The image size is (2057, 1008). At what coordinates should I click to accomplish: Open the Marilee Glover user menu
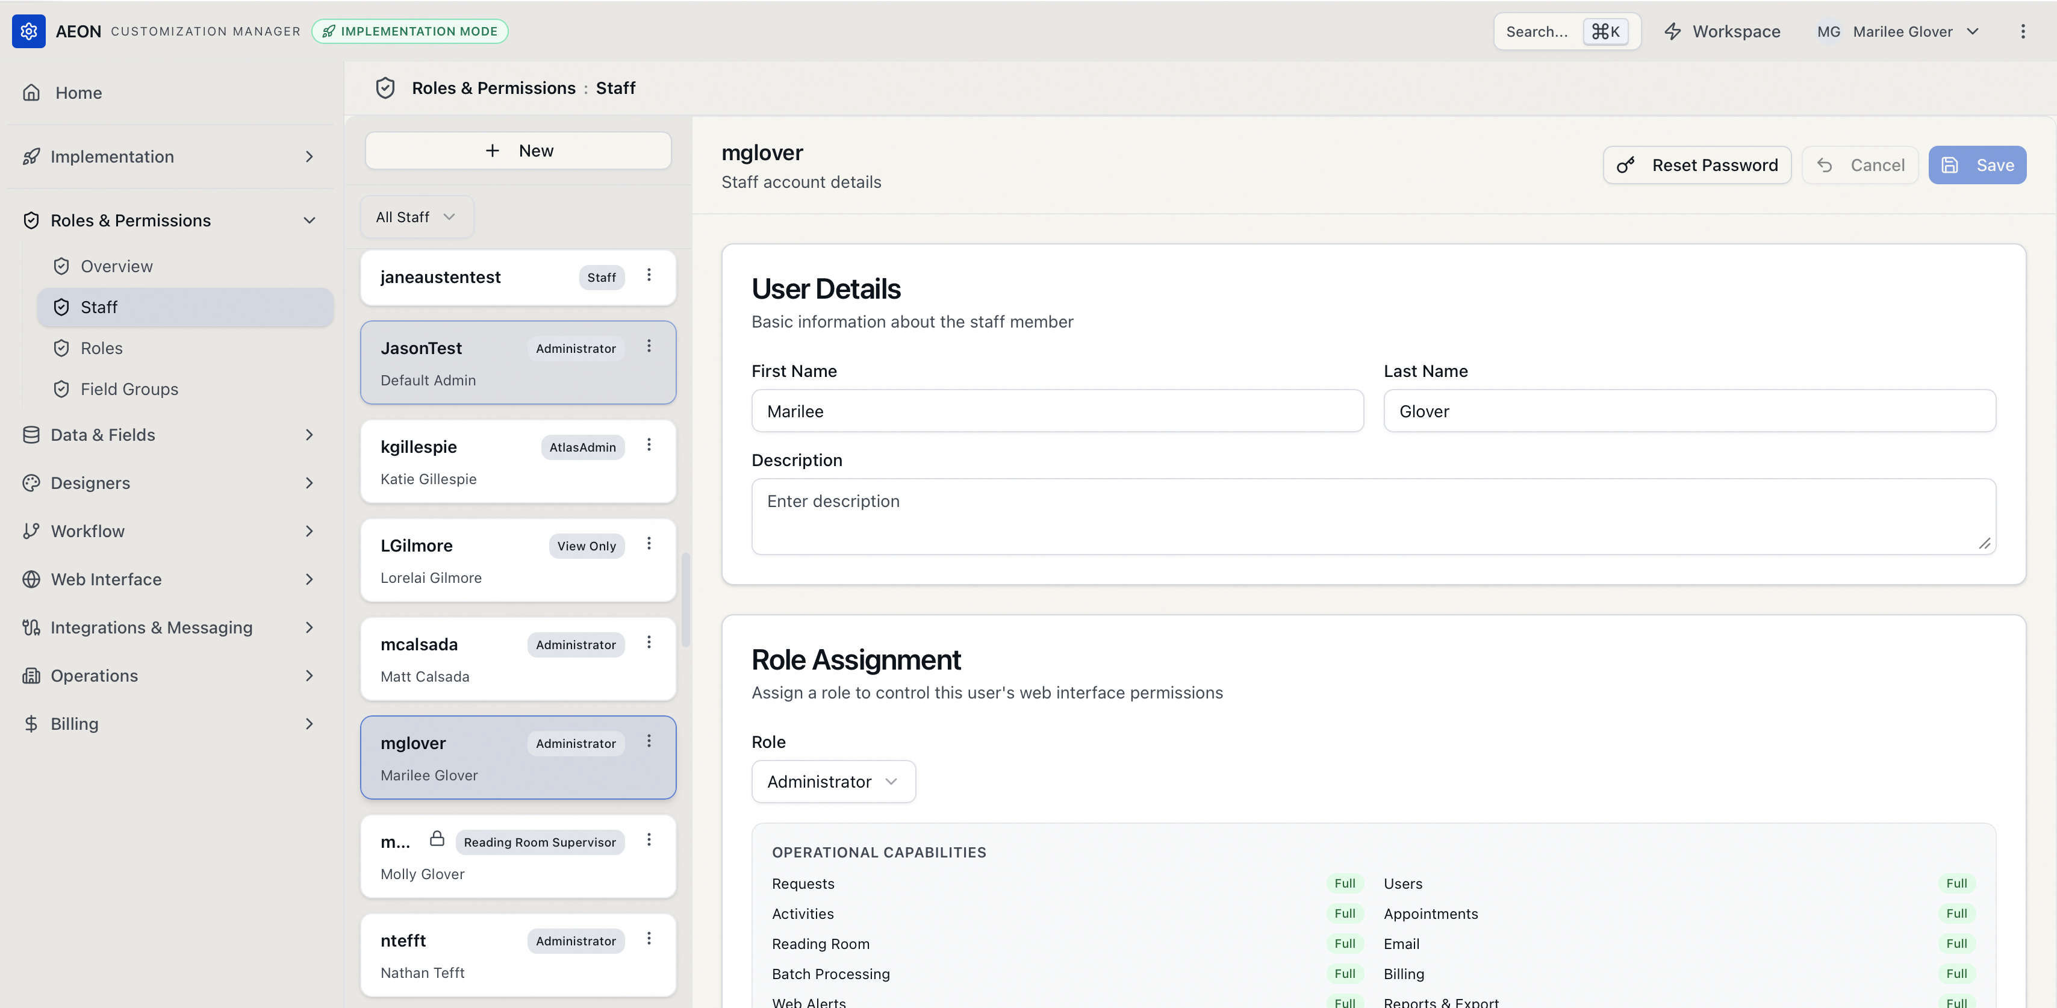pyautogui.click(x=1897, y=31)
